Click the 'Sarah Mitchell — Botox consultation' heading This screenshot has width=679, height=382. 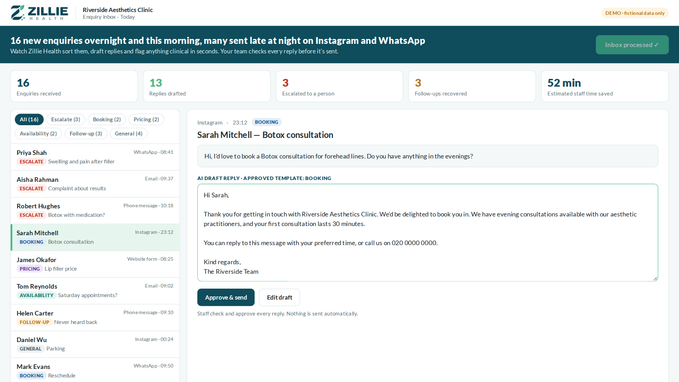[265, 135]
